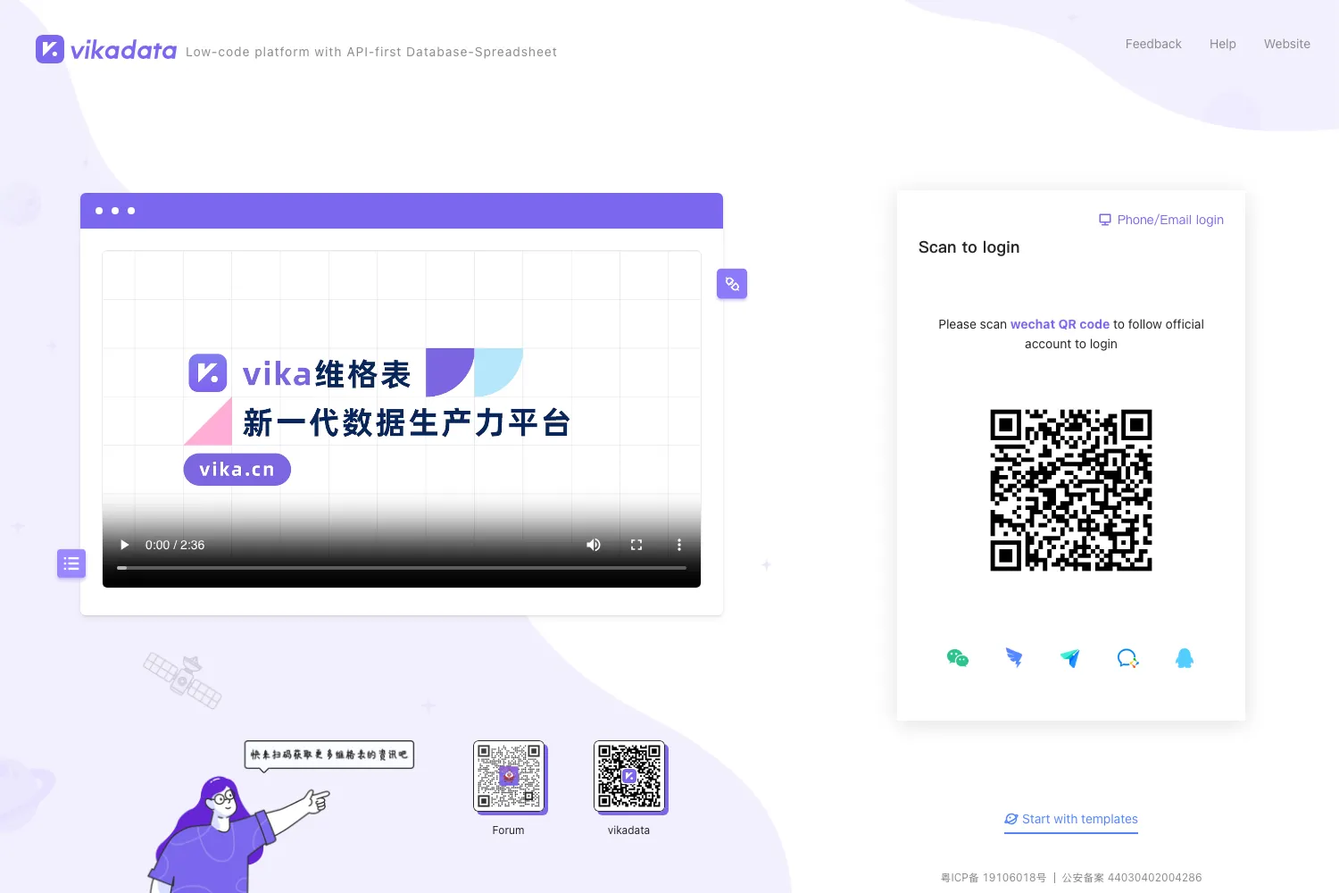Go to the Website link
The width and height of the screenshot is (1339, 893).
(1287, 44)
